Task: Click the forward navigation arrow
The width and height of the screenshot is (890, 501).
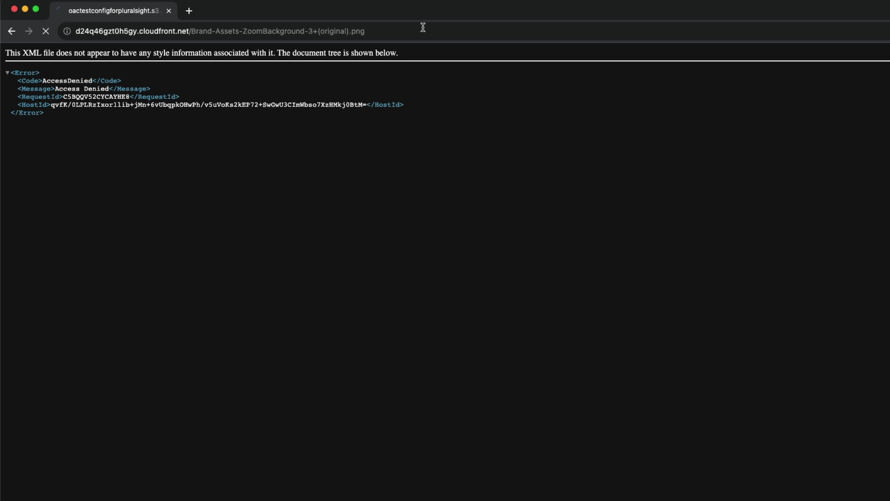Action: [29, 31]
